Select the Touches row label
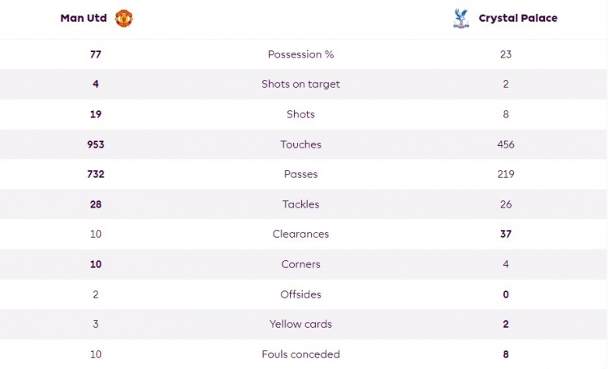Viewport: 609px width, 369px height. [x=301, y=144]
